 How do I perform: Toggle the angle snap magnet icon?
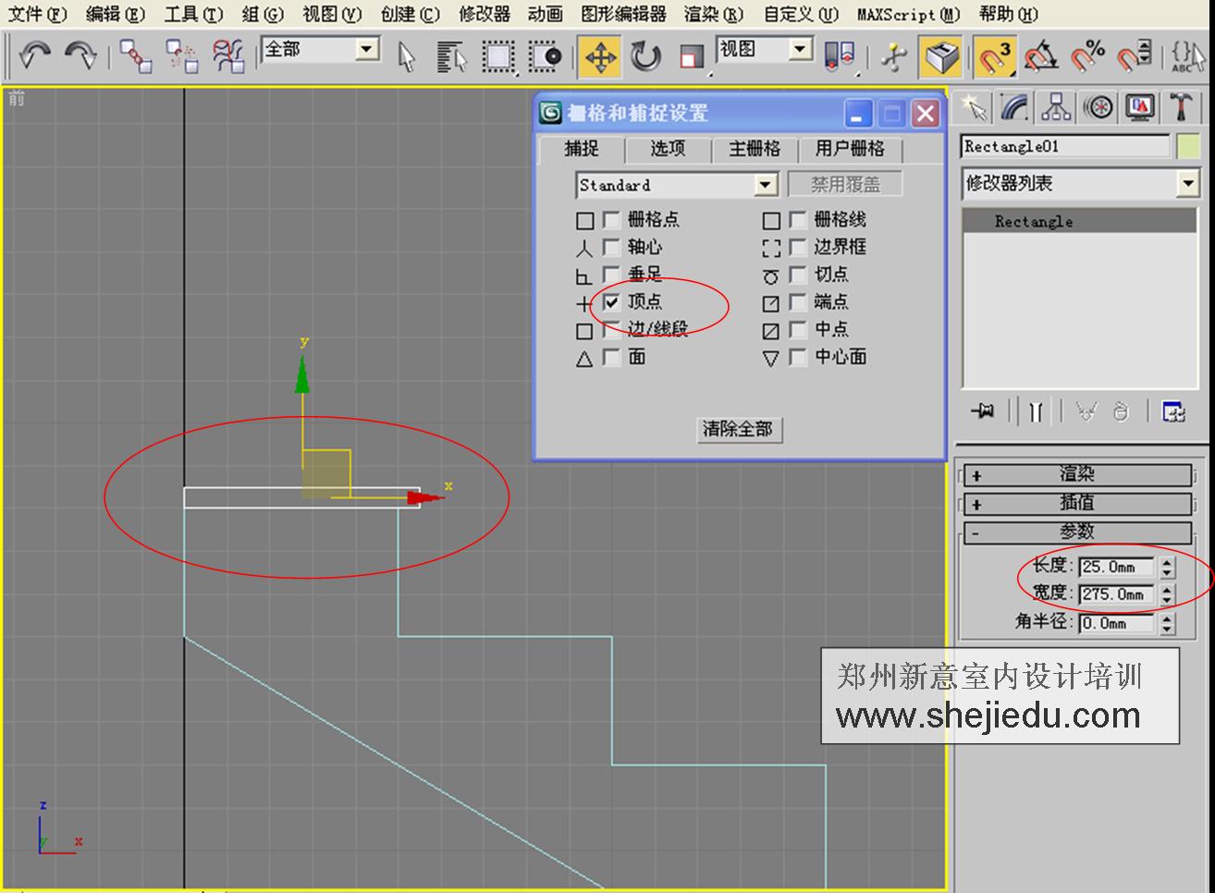(1041, 55)
